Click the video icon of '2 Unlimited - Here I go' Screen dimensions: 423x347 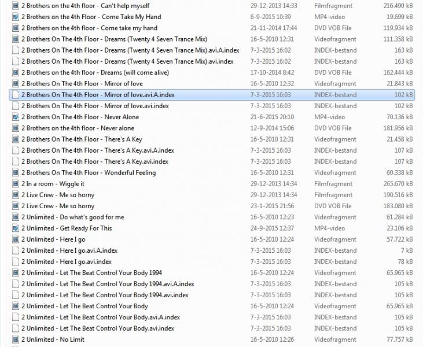(x=16, y=239)
